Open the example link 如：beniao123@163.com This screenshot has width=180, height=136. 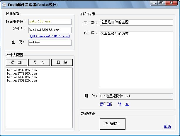coord(50,36)
